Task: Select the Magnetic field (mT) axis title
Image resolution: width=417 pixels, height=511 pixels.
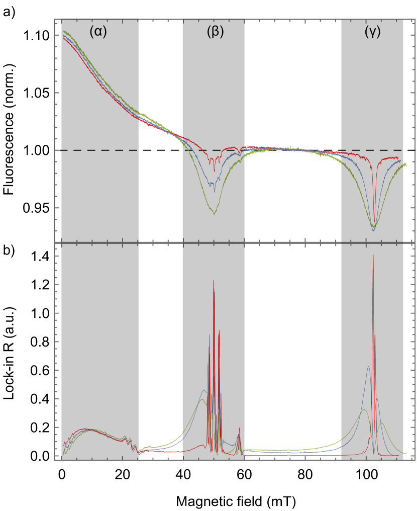Action: point(236,501)
